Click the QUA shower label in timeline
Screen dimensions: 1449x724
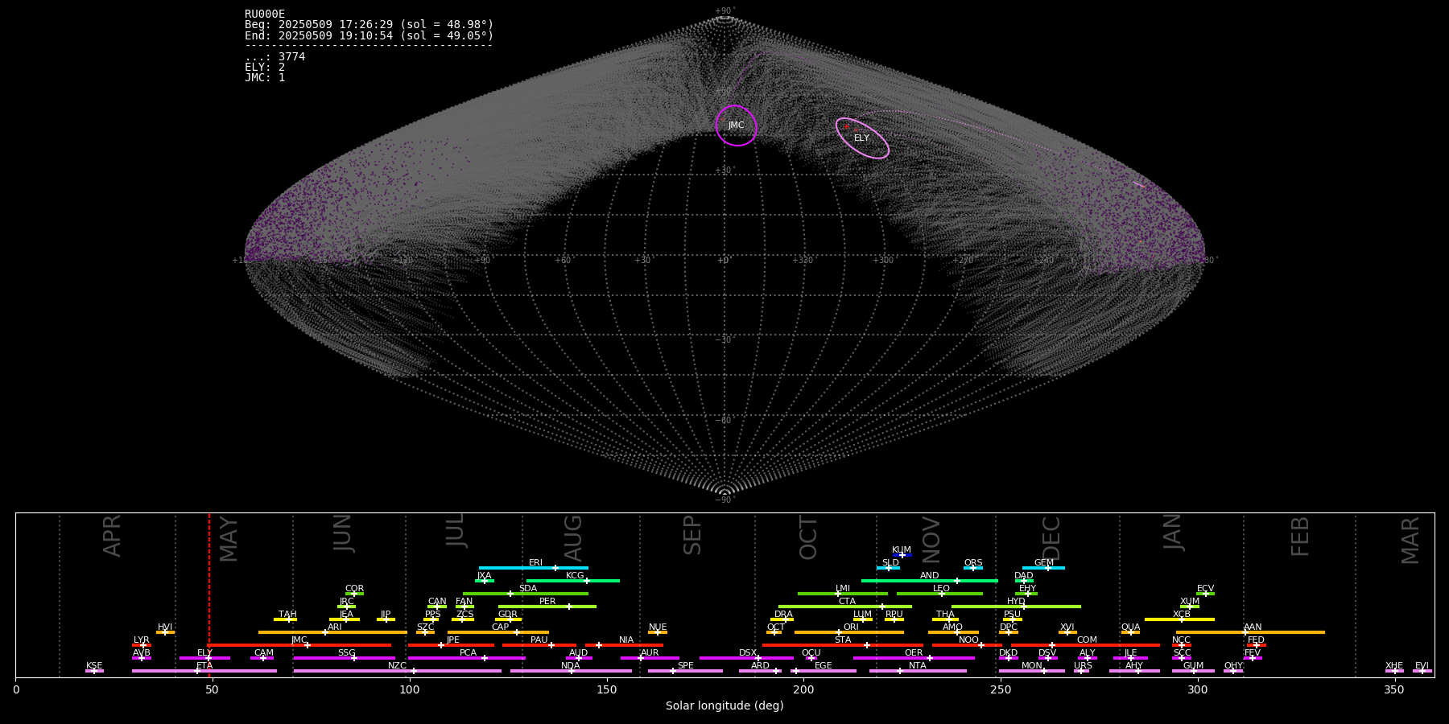click(x=1131, y=627)
